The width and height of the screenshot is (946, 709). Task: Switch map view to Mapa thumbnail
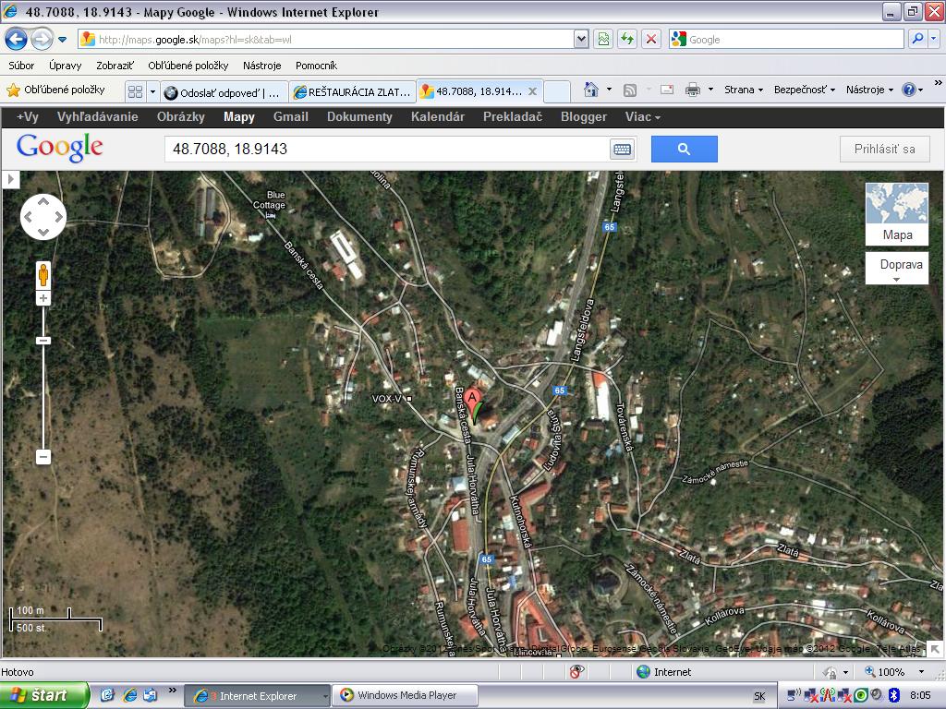click(896, 214)
